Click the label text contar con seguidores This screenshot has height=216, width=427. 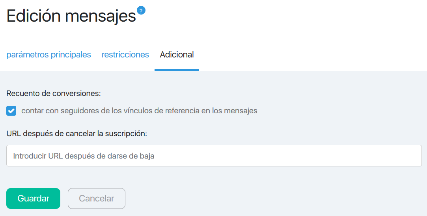click(139, 111)
